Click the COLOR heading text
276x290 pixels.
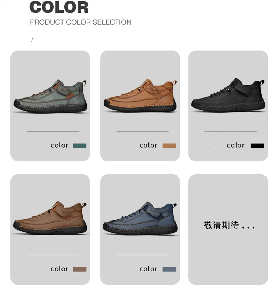59,7
